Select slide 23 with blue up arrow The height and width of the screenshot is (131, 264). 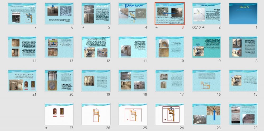click(206, 114)
